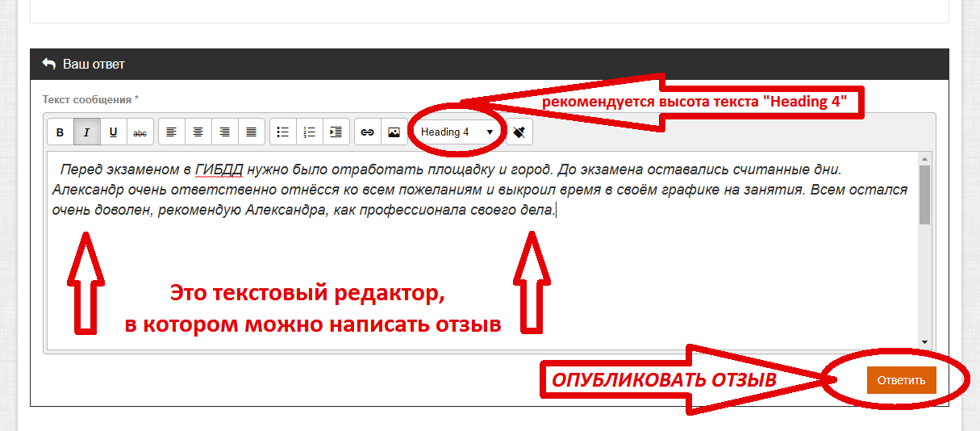Viewport: 980px width, 431px height.
Task: Click the Ответить button to publish
Action: pyautogui.click(x=901, y=380)
